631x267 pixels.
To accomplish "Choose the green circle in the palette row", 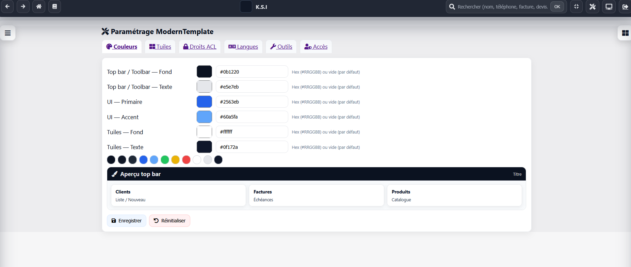I will (x=165, y=160).
